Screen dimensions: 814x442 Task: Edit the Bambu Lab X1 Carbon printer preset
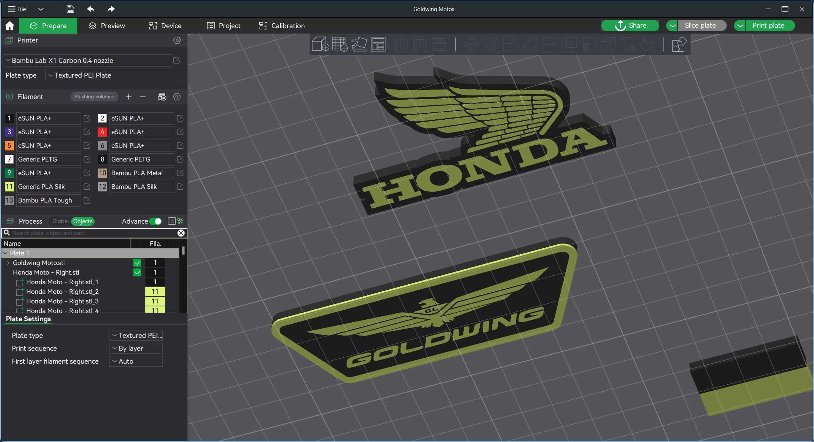176,60
